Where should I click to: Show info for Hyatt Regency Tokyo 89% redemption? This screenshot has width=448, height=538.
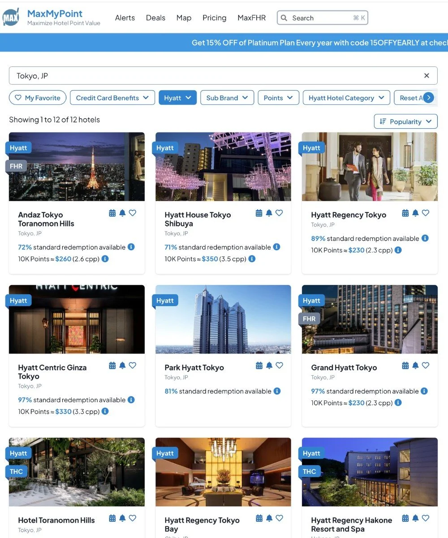click(x=425, y=239)
